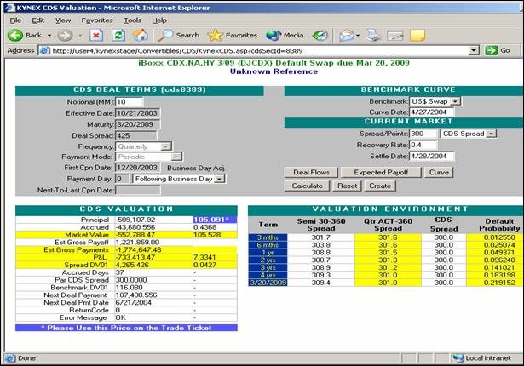Open the Help menu
Image resolution: width=524 pixels, height=366 pixels.
click(159, 20)
